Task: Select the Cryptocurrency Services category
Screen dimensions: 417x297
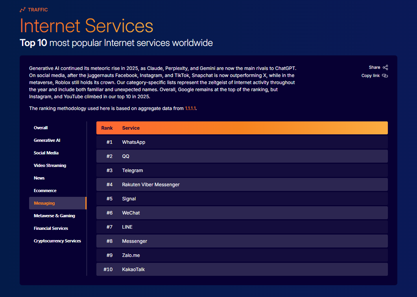Action: pos(57,241)
